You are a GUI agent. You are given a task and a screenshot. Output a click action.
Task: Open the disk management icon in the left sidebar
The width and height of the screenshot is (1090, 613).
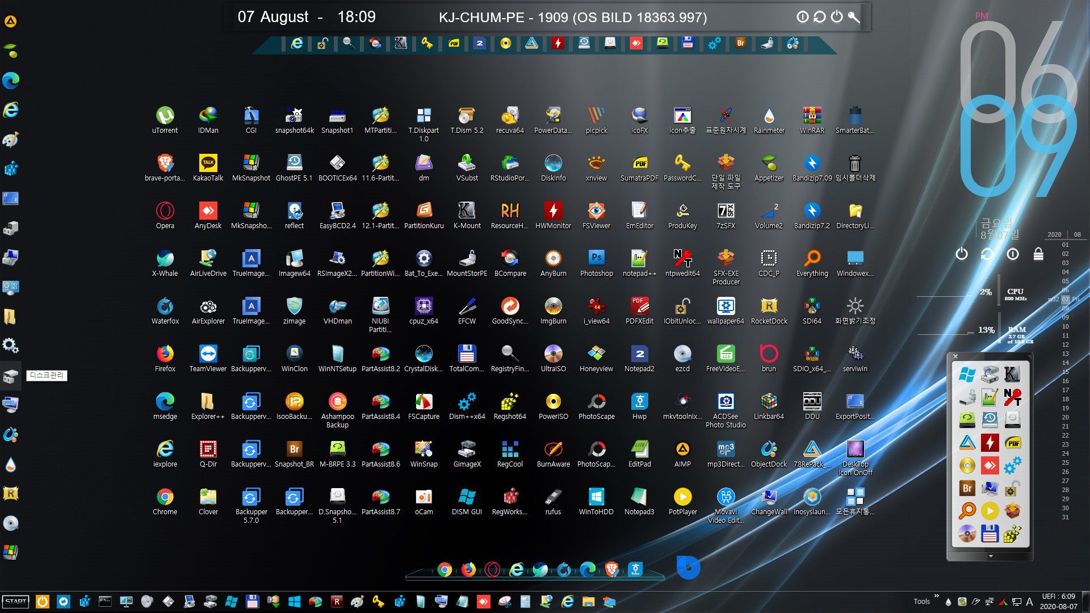pyautogui.click(x=10, y=376)
